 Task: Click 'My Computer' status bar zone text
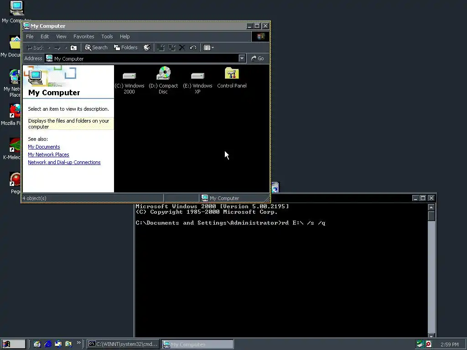224,198
